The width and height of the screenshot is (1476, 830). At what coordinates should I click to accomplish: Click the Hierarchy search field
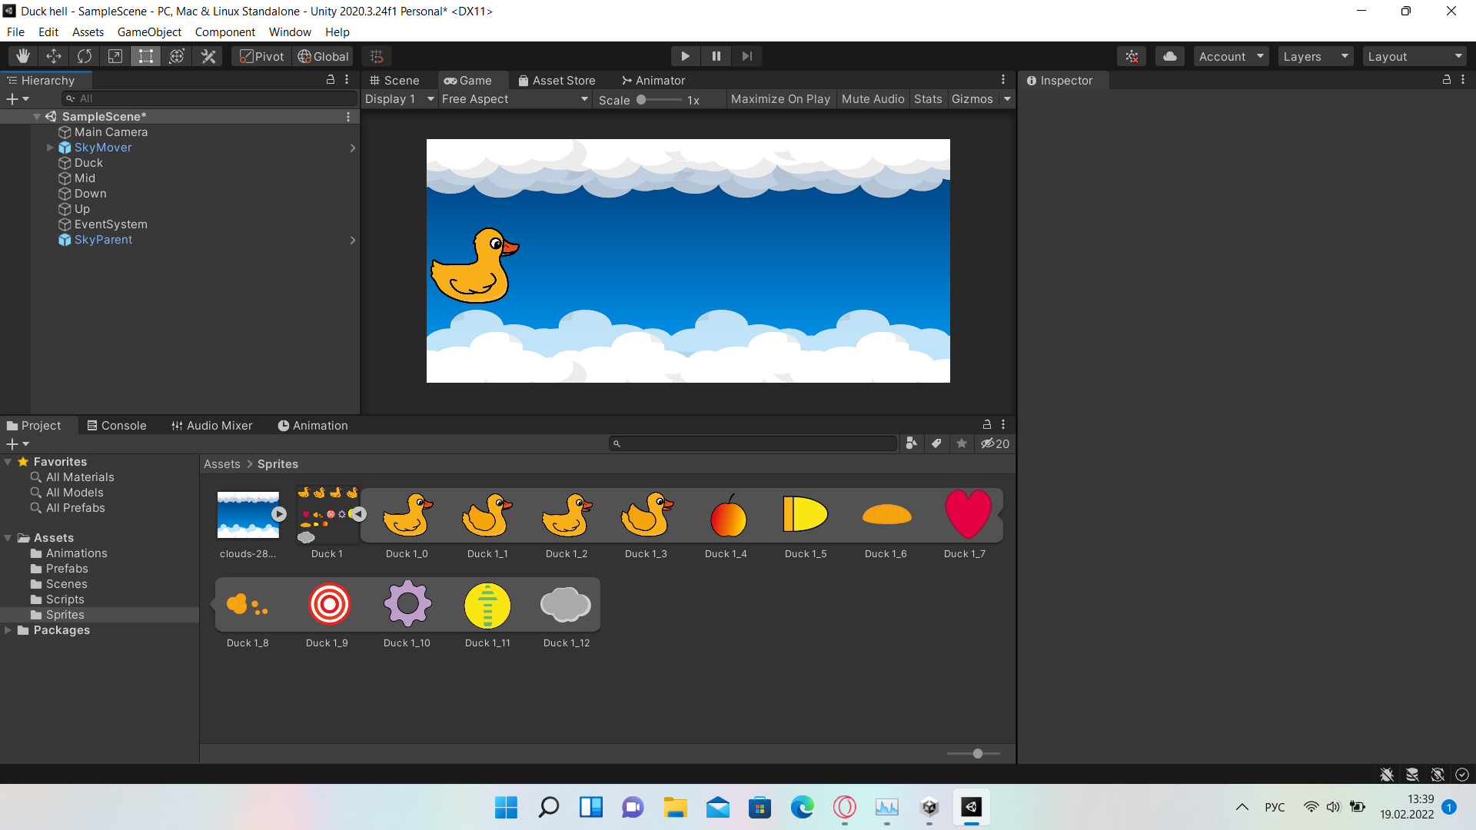209,99
